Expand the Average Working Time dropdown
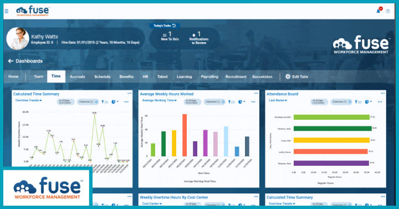The height and width of the screenshot is (209, 399). [x=159, y=100]
